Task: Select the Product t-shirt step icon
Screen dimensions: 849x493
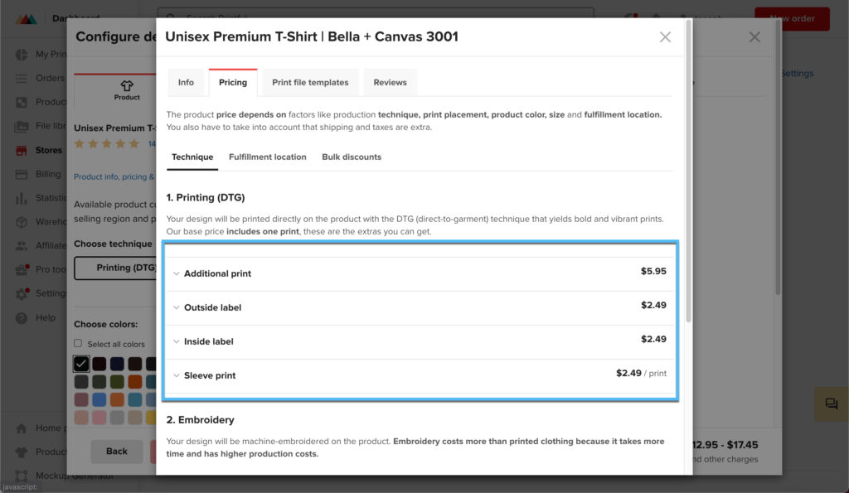Action: (x=127, y=86)
